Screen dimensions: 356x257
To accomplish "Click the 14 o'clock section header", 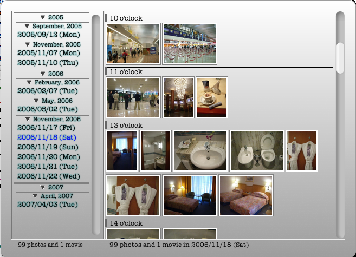I will point(219,223).
